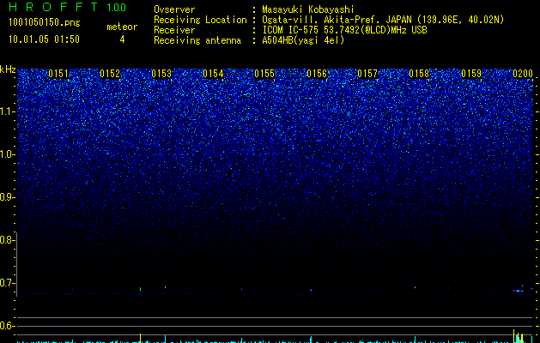The height and width of the screenshot is (343, 540).
Task: Click time marker 0154
Action: point(213,74)
